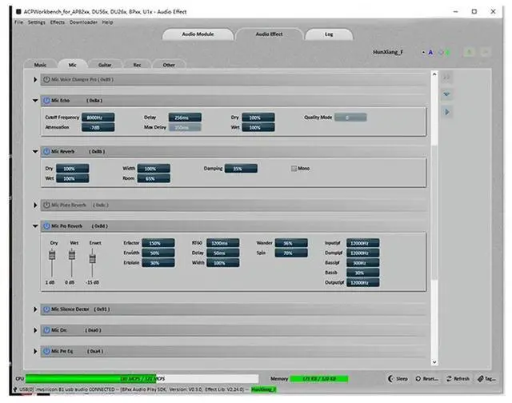The height and width of the screenshot is (403, 512).
Task: Open the File menu
Action: tap(18, 22)
